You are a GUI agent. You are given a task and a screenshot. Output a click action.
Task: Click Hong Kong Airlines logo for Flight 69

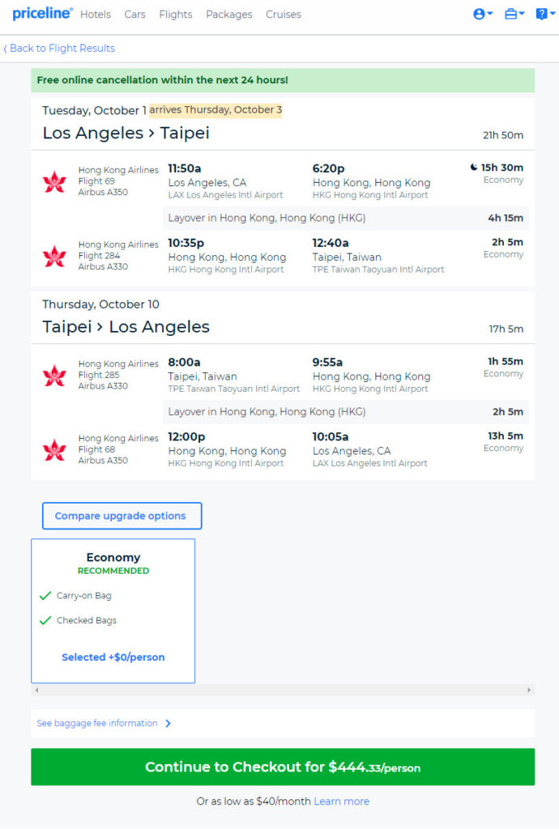click(54, 182)
